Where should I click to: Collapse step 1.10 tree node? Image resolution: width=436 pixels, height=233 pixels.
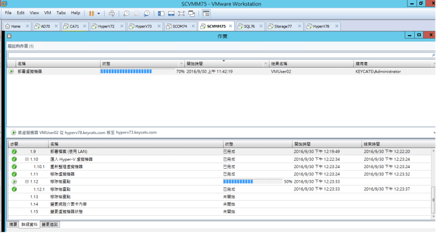click(27, 159)
